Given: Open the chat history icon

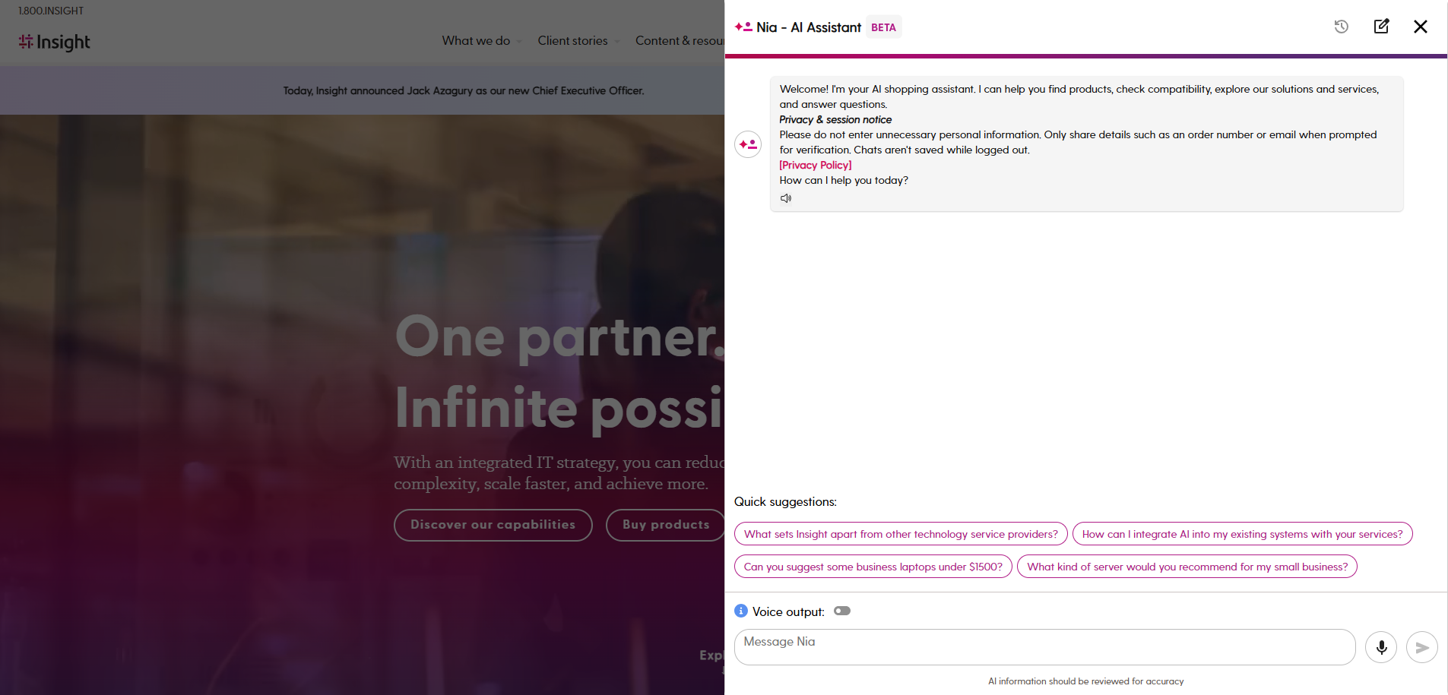Looking at the screenshot, I should tap(1341, 27).
